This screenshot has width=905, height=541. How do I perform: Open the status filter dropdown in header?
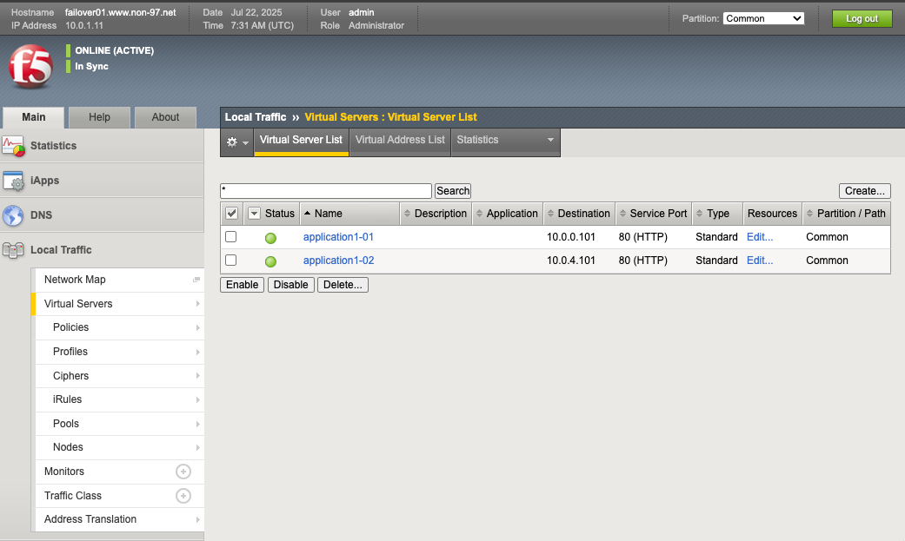click(x=254, y=214)
